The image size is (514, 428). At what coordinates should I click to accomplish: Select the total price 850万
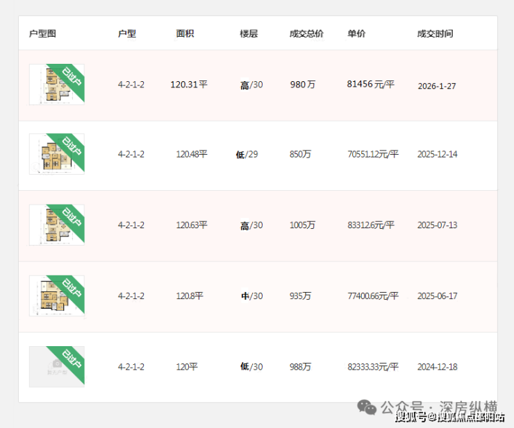(x=300, y=154)
